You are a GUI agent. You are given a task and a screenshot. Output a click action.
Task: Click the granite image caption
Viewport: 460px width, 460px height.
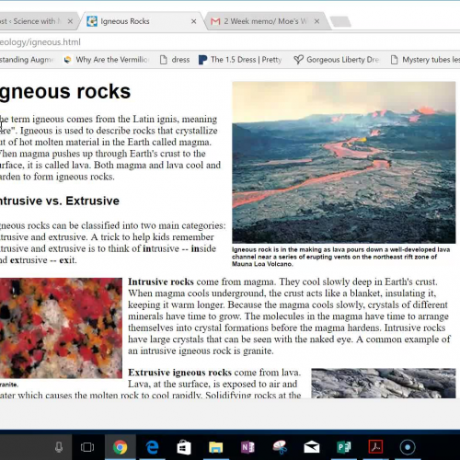coord(9,385)
